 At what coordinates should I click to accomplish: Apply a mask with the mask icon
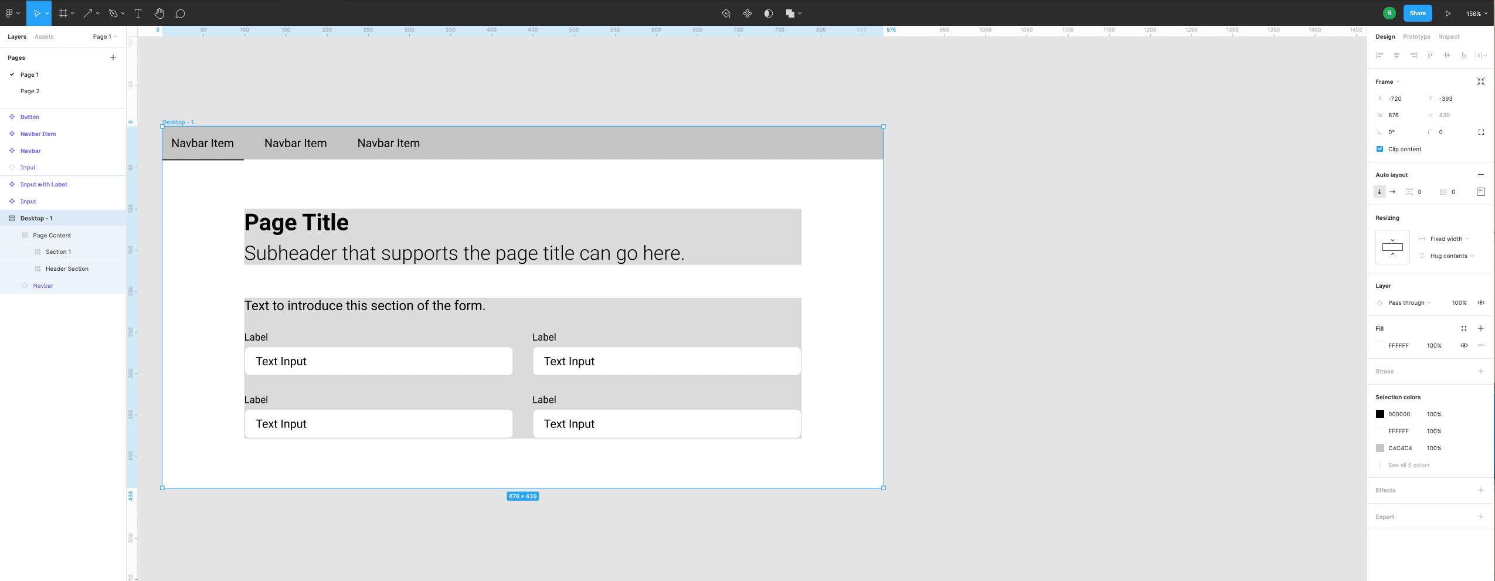(767, 13)
